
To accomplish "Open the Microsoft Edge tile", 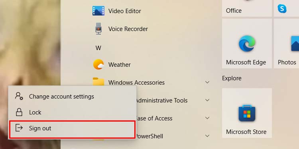I will tap(247, 44).
